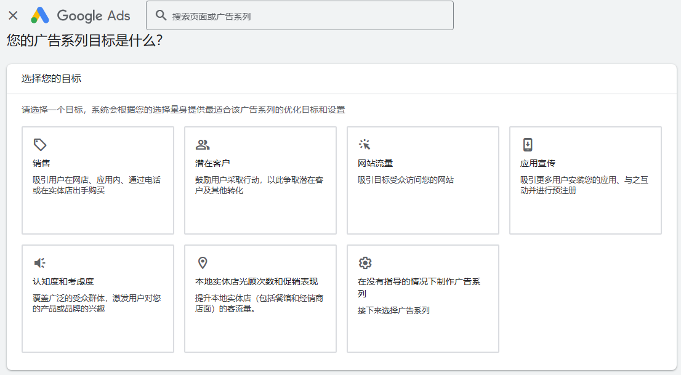Choose the 认知度和考虑度 goal title
This screenshot has height=375, width=681.
click(63, 281)
